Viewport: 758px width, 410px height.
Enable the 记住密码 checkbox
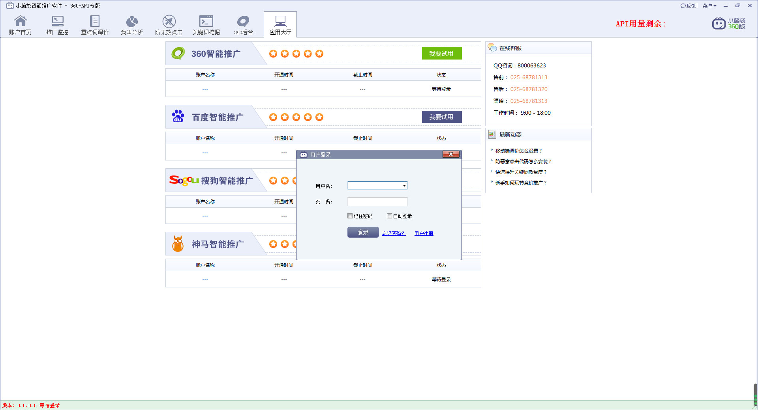(350, 216)
